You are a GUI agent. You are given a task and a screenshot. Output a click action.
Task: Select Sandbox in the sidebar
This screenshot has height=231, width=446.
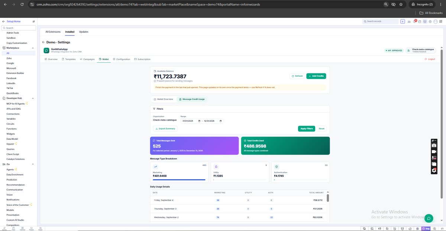coord(11,38)
